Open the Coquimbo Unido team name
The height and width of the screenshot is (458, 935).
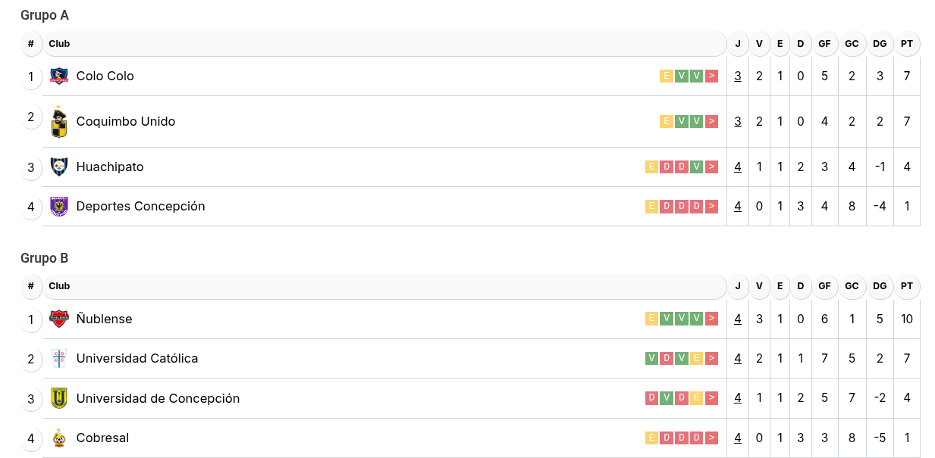point(126,121)
